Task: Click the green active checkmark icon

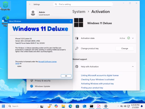Action: [129, 38]
